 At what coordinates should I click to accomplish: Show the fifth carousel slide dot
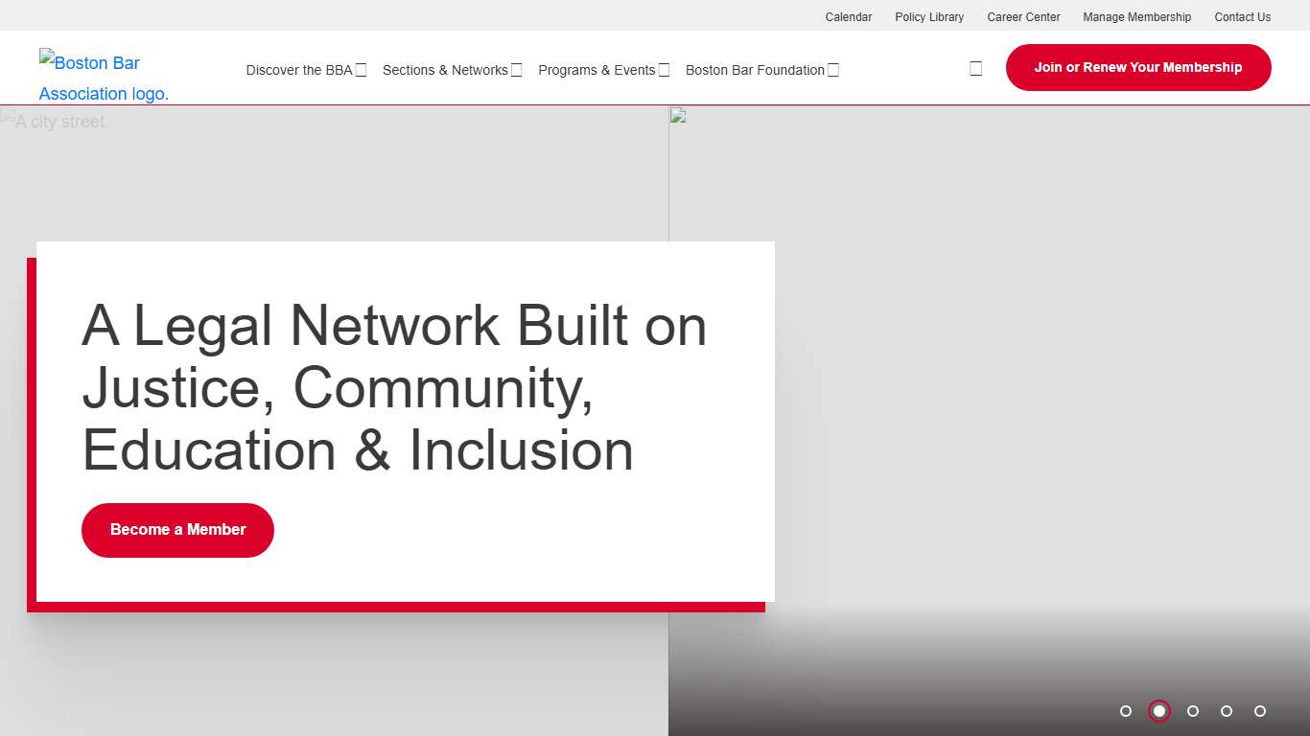point(1260,711)
